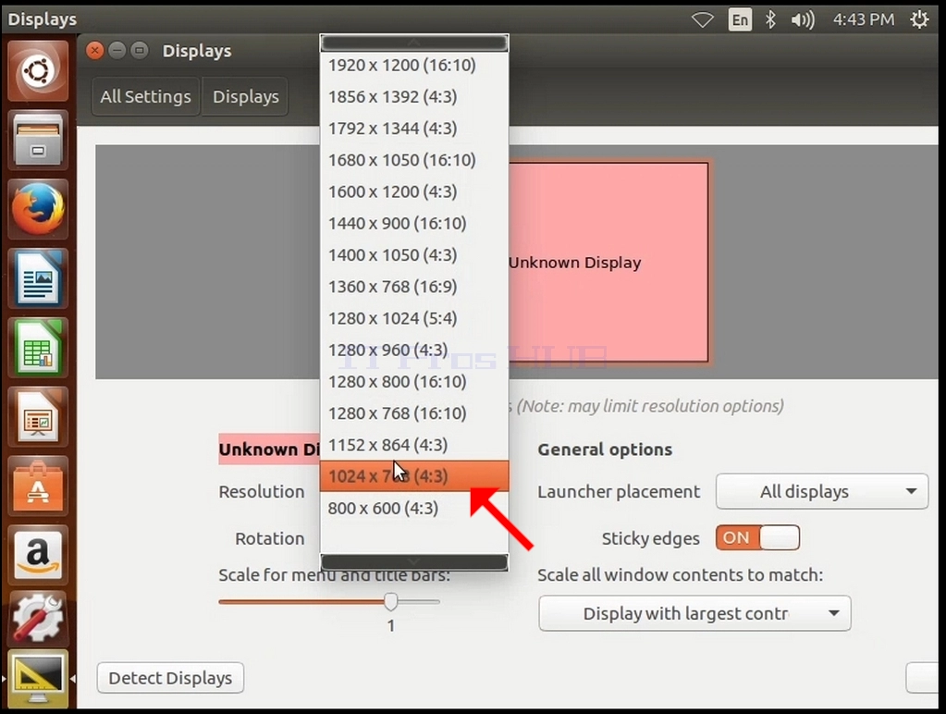Launch LibreOffice Writer from launcher
The width and height of the screenshot is (946, 714).
click(x=38, y=278)
